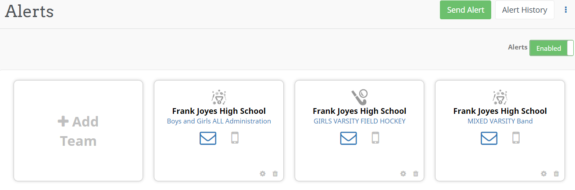
Task: Open Alert History
Action: [525, 10]
